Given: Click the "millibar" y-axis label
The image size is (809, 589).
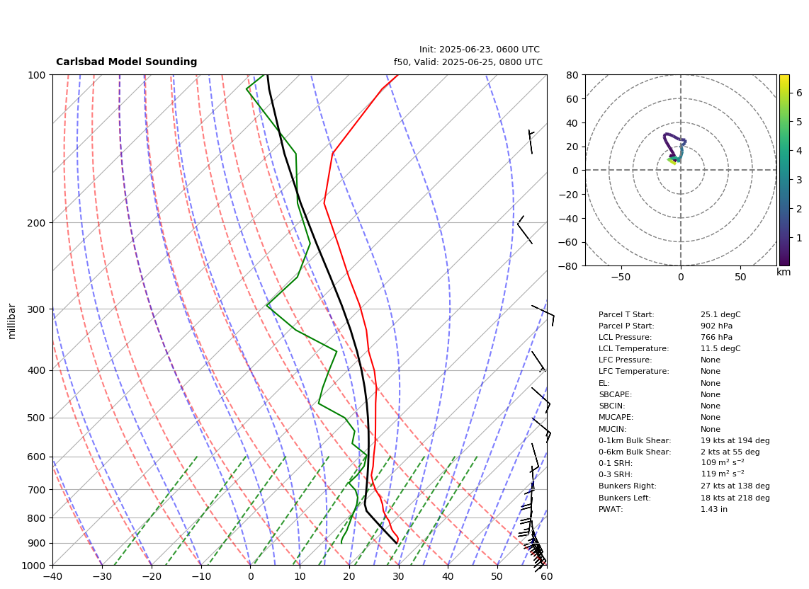Looking at the screenshot, I should coord(12,321).
